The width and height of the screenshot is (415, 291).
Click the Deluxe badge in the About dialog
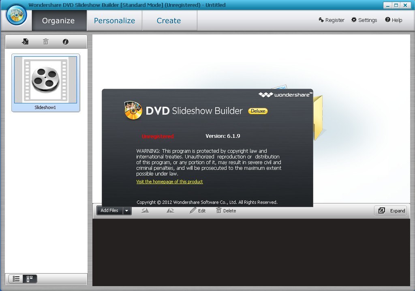coord(258,111)
